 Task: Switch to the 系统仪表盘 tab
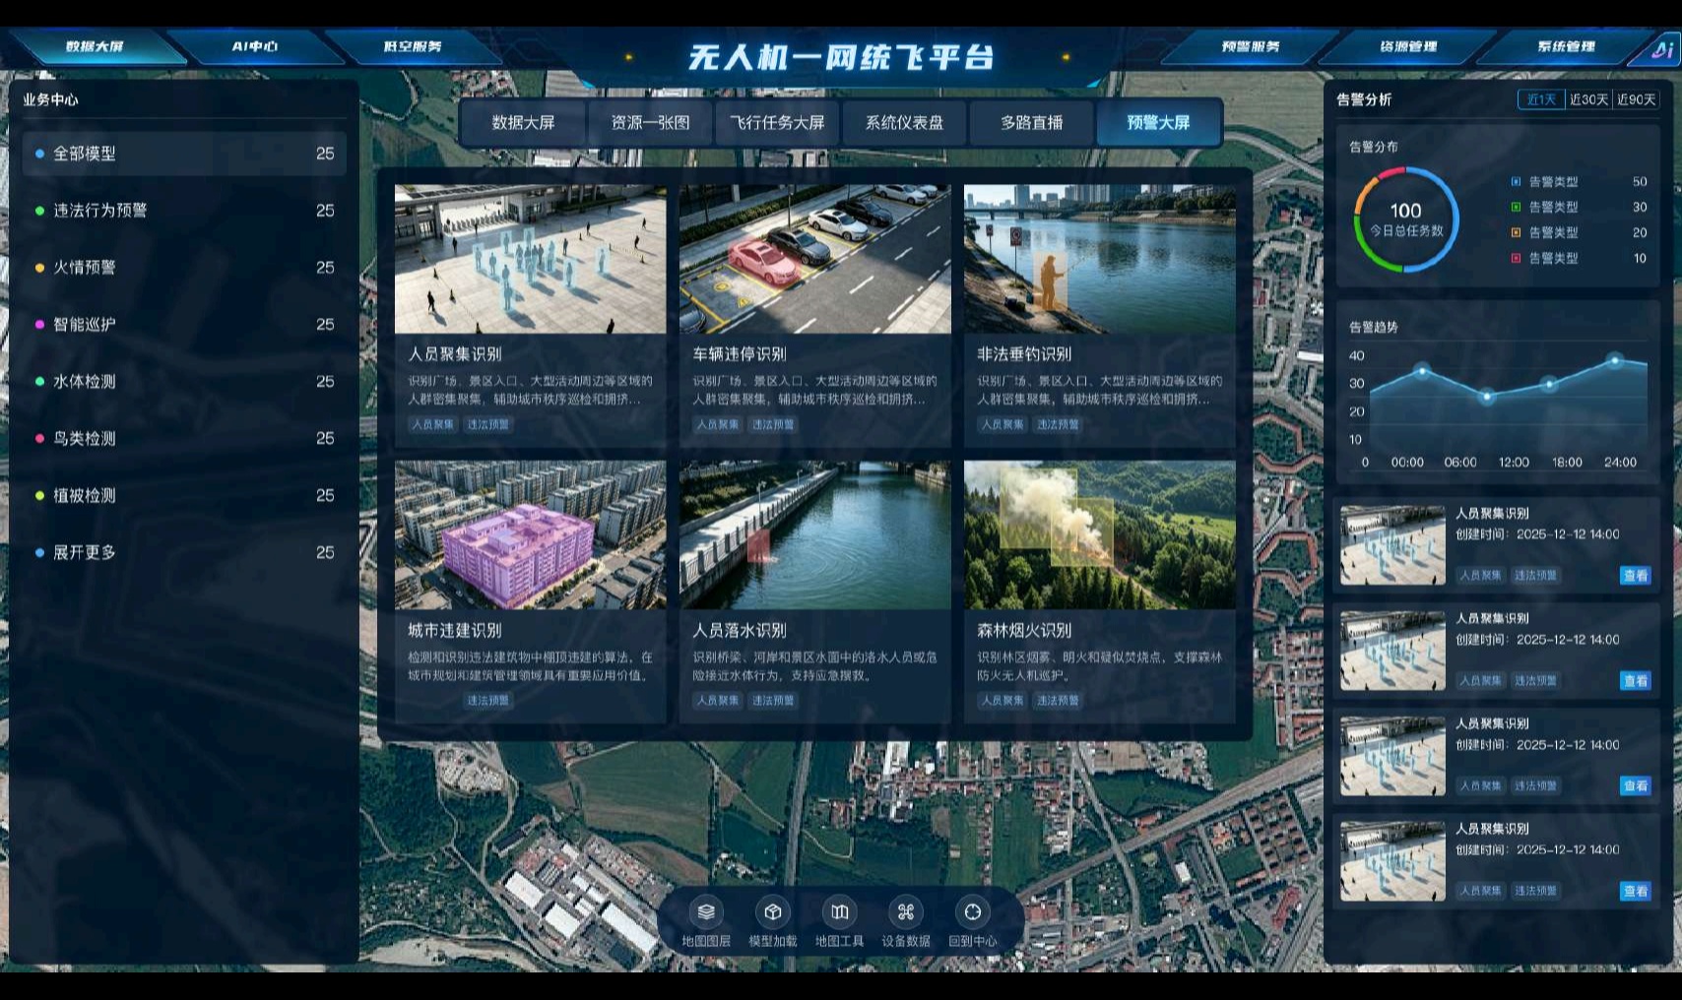point(904,123)
